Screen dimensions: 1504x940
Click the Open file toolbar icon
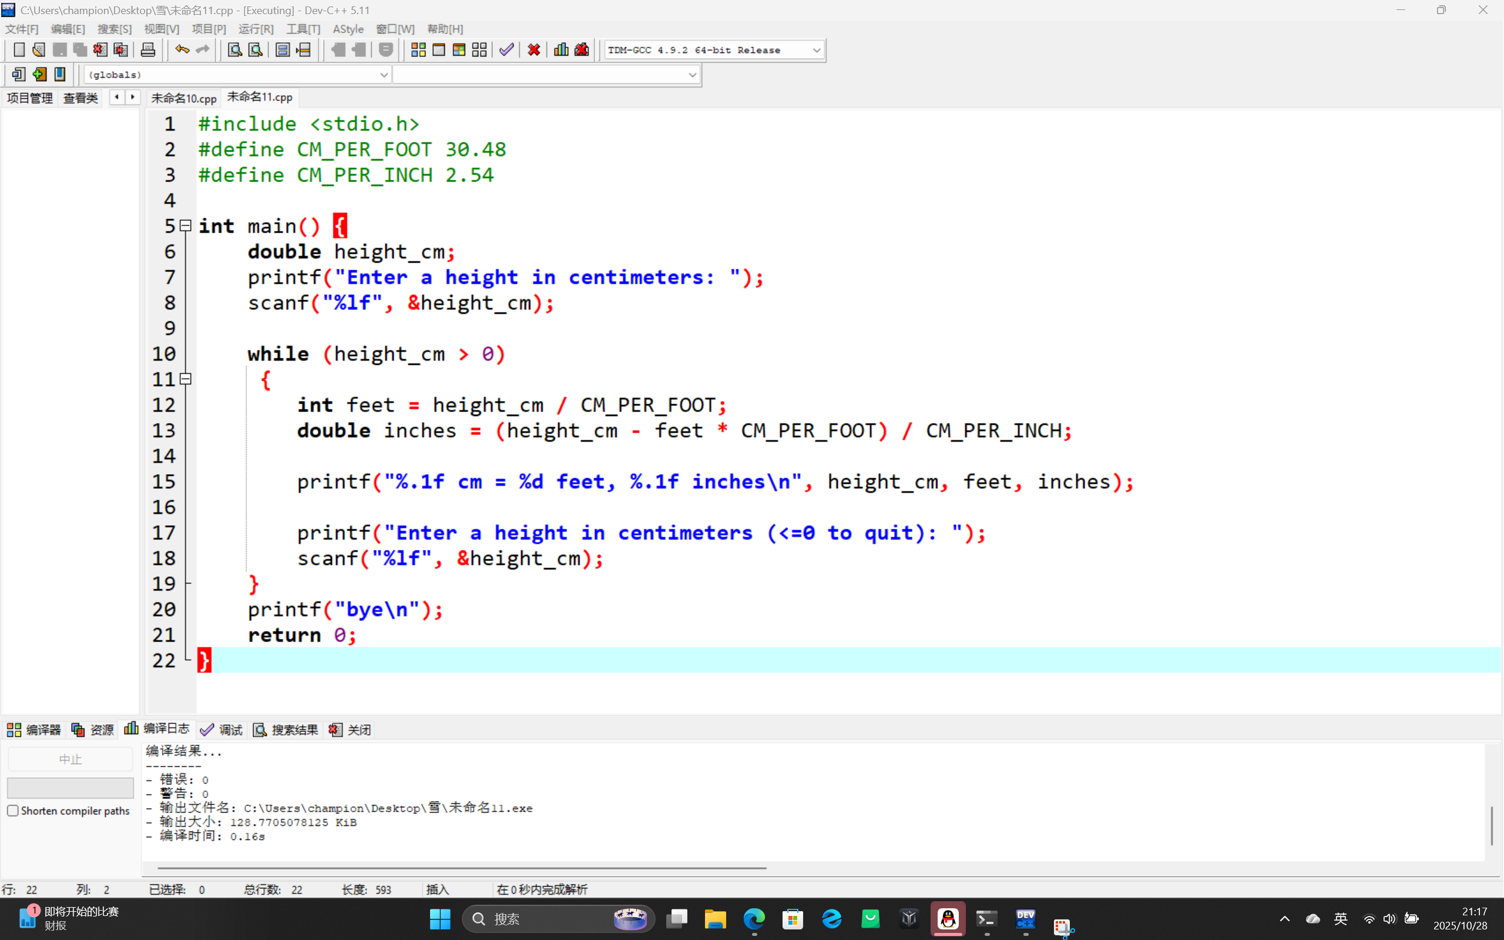[x=39, y=50]
